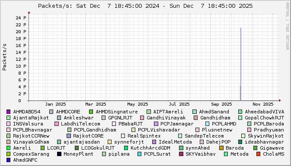291x166 pixels.
Task: Click the PCPLBhavnagar legend label
Action: 32,130
